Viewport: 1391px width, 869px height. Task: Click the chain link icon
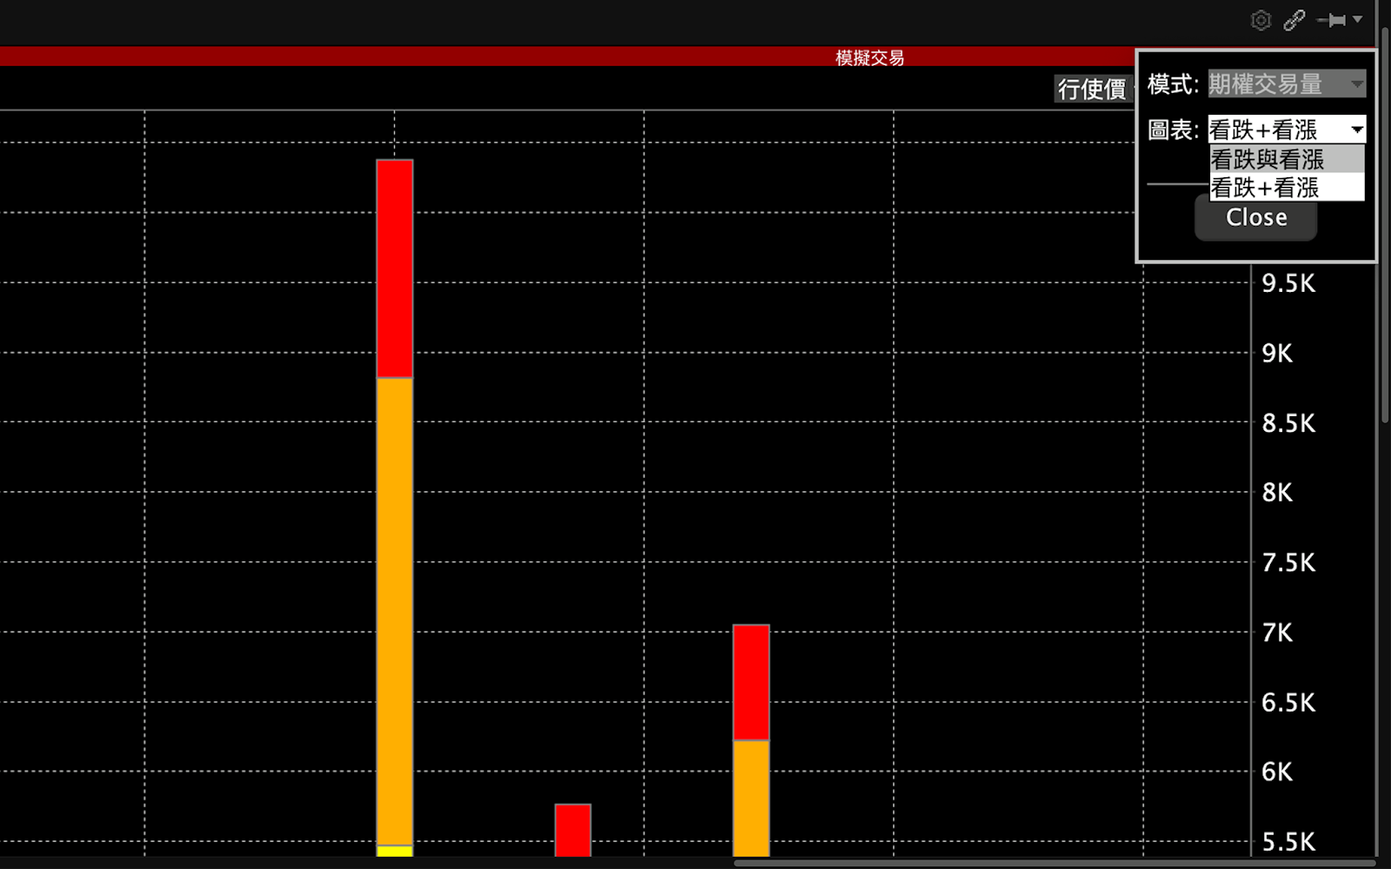[1294, 20]
